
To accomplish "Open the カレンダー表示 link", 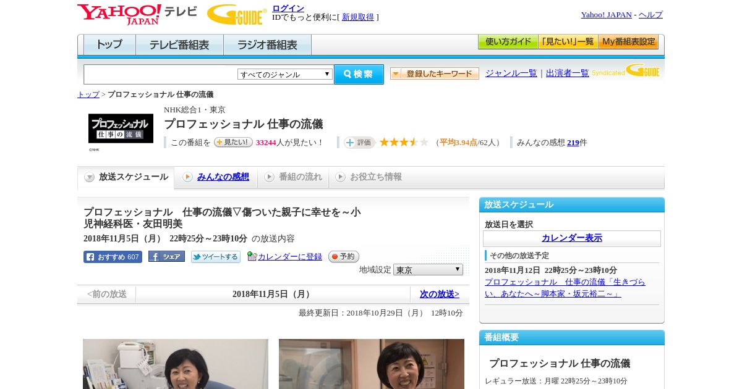I will pyautogui.click(x=572, y=238).
